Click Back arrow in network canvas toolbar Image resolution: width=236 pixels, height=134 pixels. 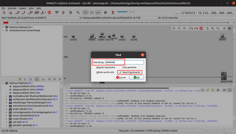[x=174, y=28]
